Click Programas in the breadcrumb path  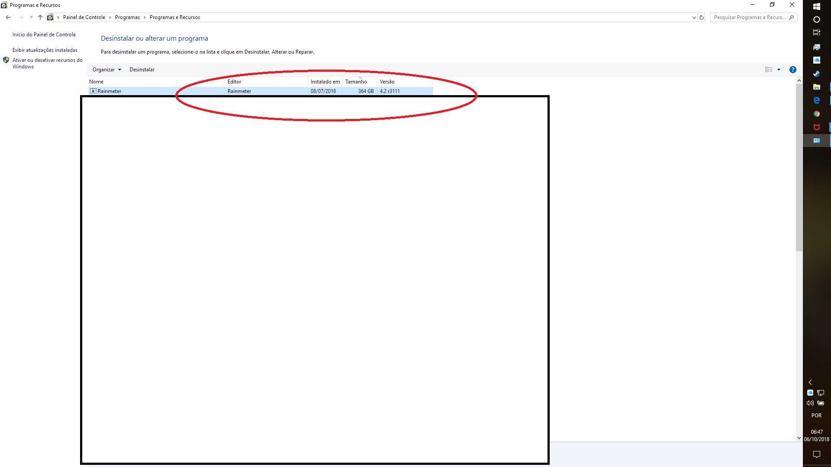[127, 17]
